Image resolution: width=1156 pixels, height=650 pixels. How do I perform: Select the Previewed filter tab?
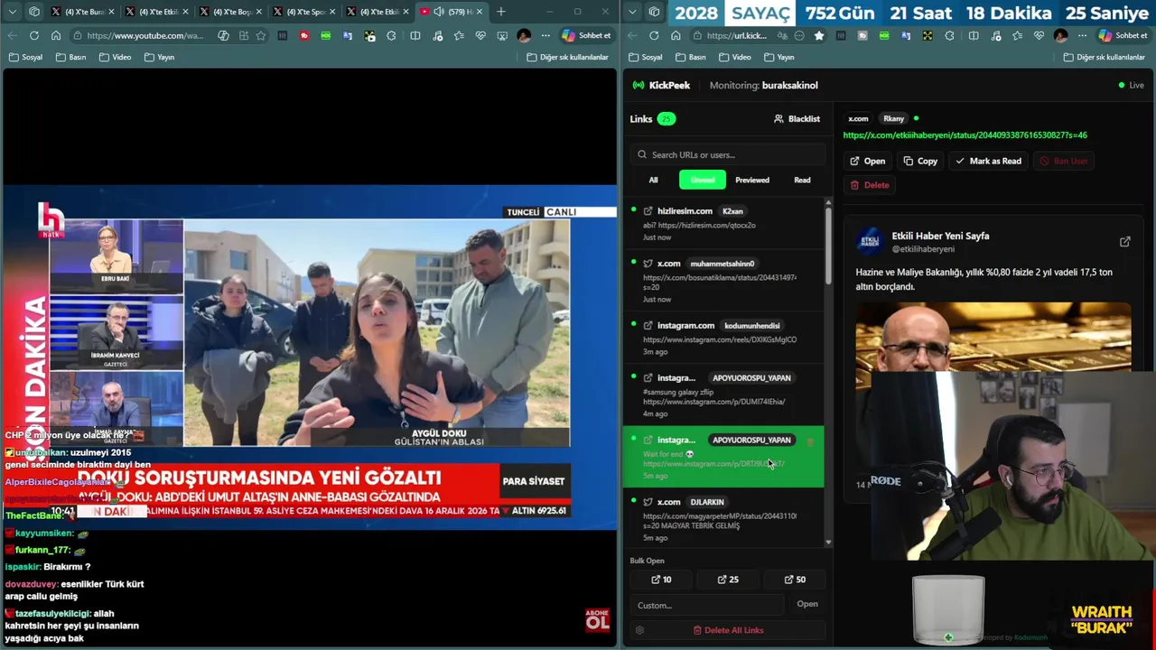click(x=752, y=180)
